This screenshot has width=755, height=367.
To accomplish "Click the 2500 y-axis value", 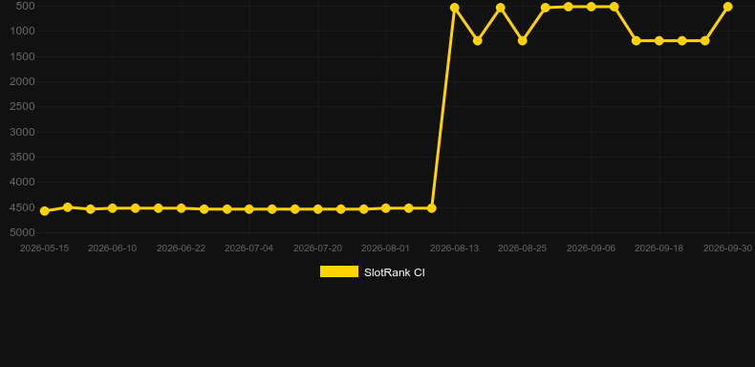I will point(23,106).
